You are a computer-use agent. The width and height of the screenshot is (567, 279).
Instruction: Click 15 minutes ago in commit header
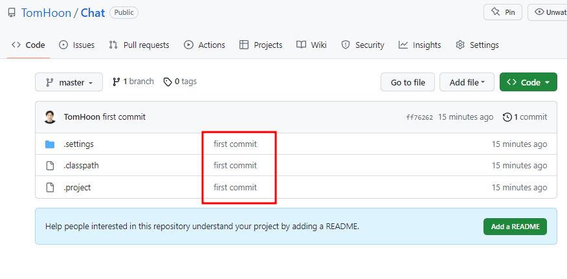466,117
